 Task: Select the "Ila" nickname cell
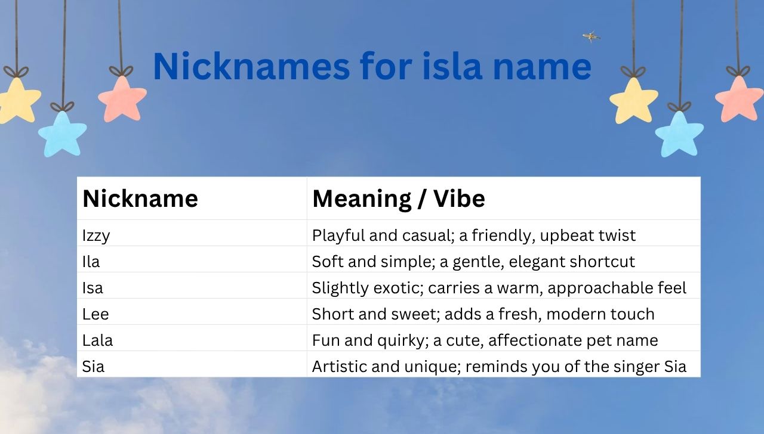point(91,262)
